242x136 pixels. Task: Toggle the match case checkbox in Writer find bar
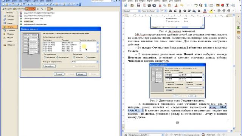[183, 135]
